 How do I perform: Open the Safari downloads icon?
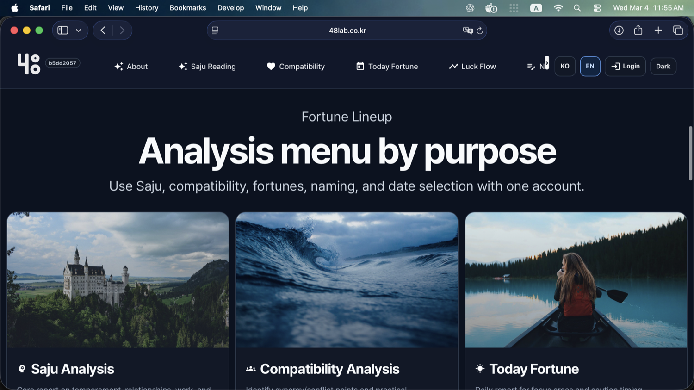[x=619, y=31]
